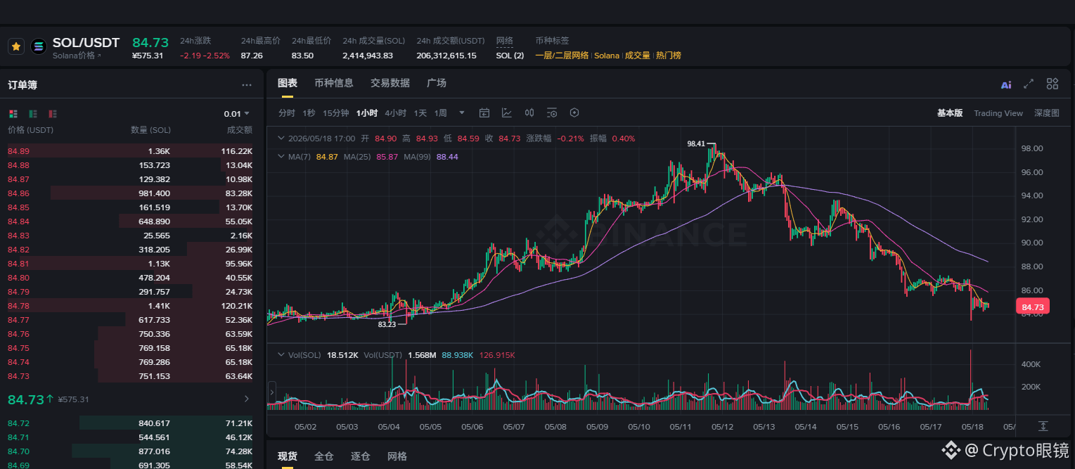Image resolution: width=1075 pixels, height=469 pixels.
Task: Collapse the MA indicator legend chevron
Action: pos(282,157)
